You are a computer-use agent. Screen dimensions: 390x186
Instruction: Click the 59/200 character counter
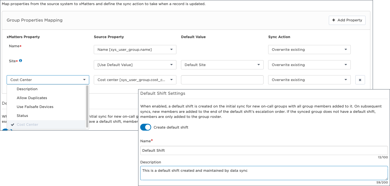click(x=382, y=182)
